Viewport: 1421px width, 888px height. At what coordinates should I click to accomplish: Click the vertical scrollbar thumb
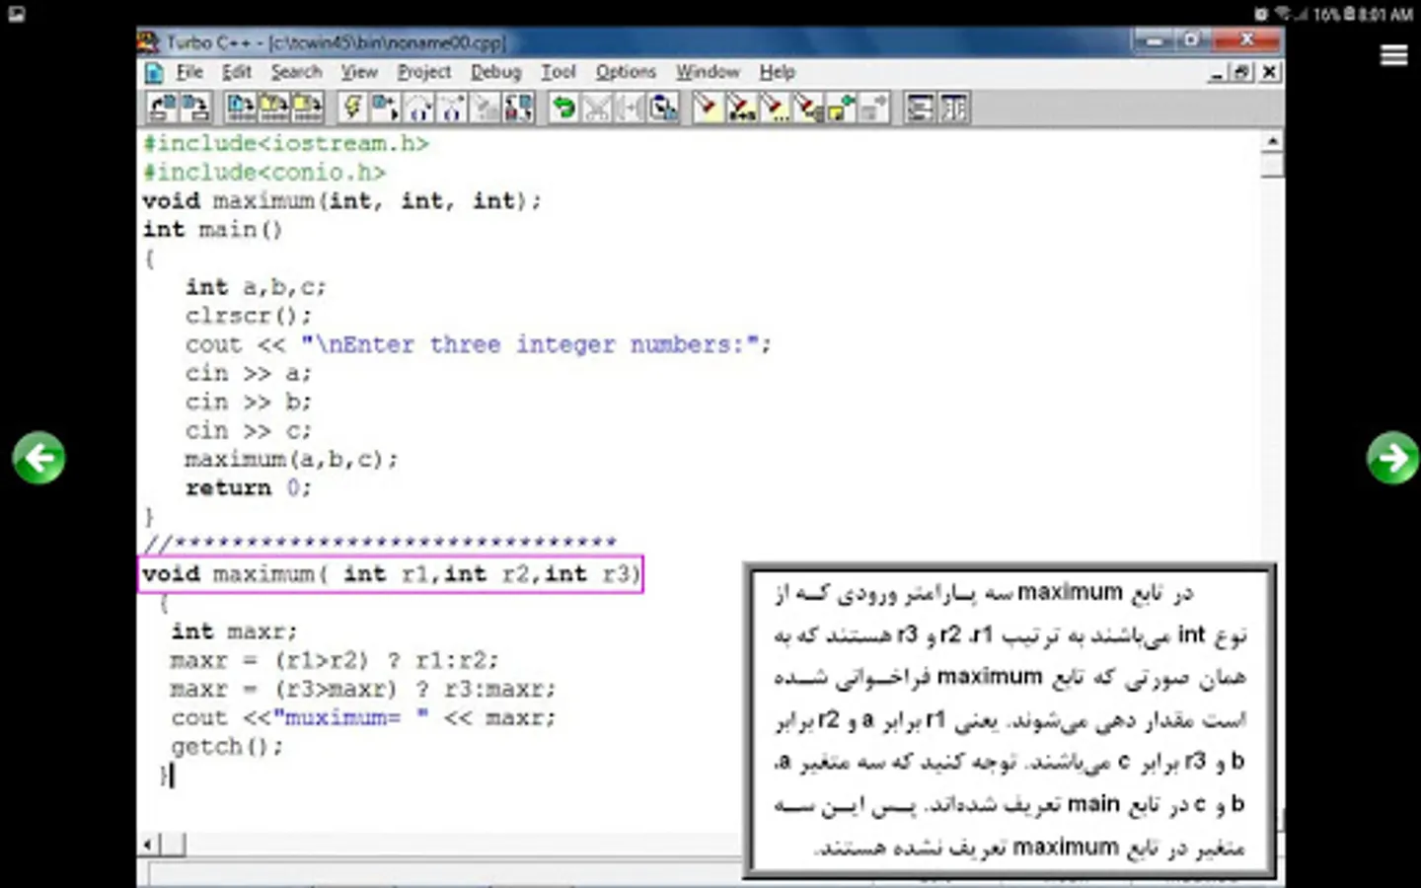(1272, 165)
